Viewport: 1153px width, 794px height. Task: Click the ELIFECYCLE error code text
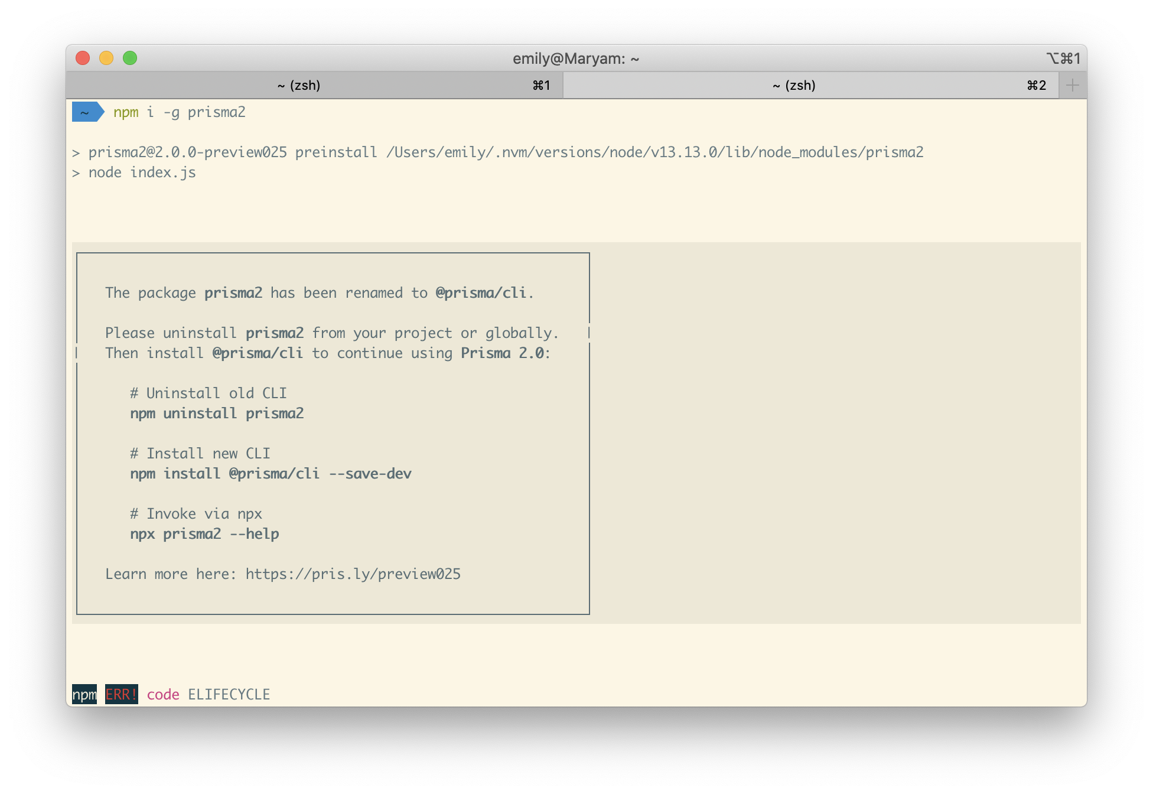coord(229,694)
